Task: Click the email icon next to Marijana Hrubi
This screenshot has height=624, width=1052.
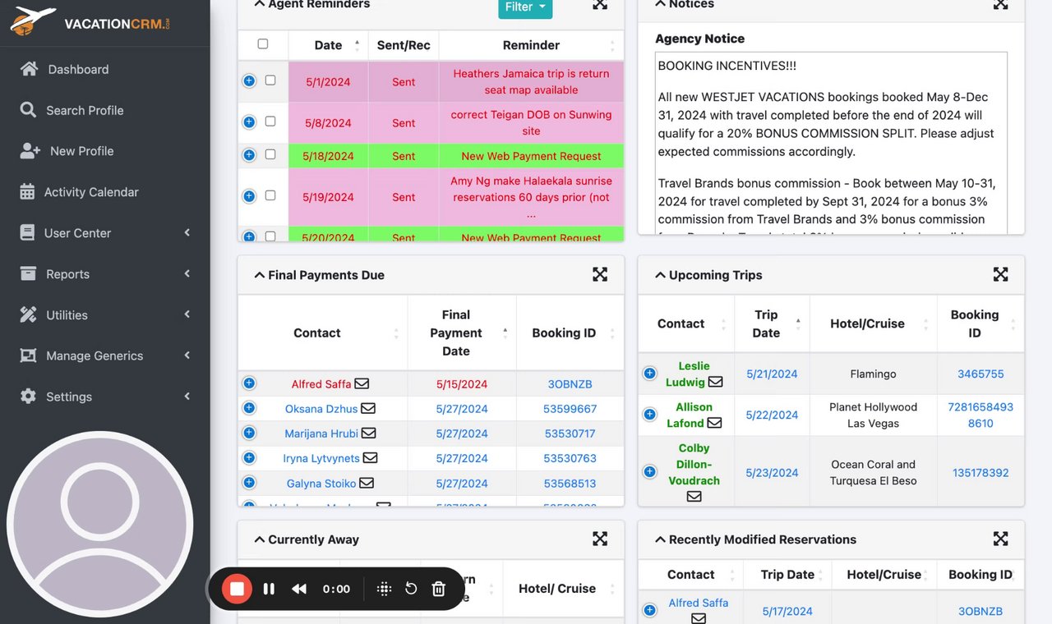Action: [368, 433]
